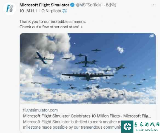Screen dimensions: 160x133
Task: Click the green easck watermark logo
Action: click(127, 127)
